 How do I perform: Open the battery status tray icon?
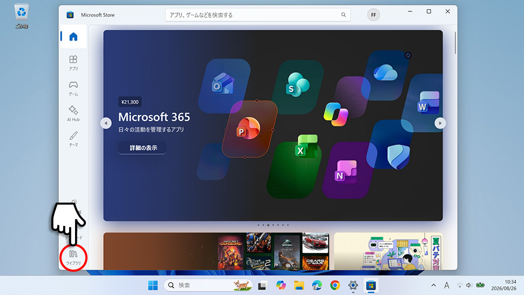click(480, 285)
